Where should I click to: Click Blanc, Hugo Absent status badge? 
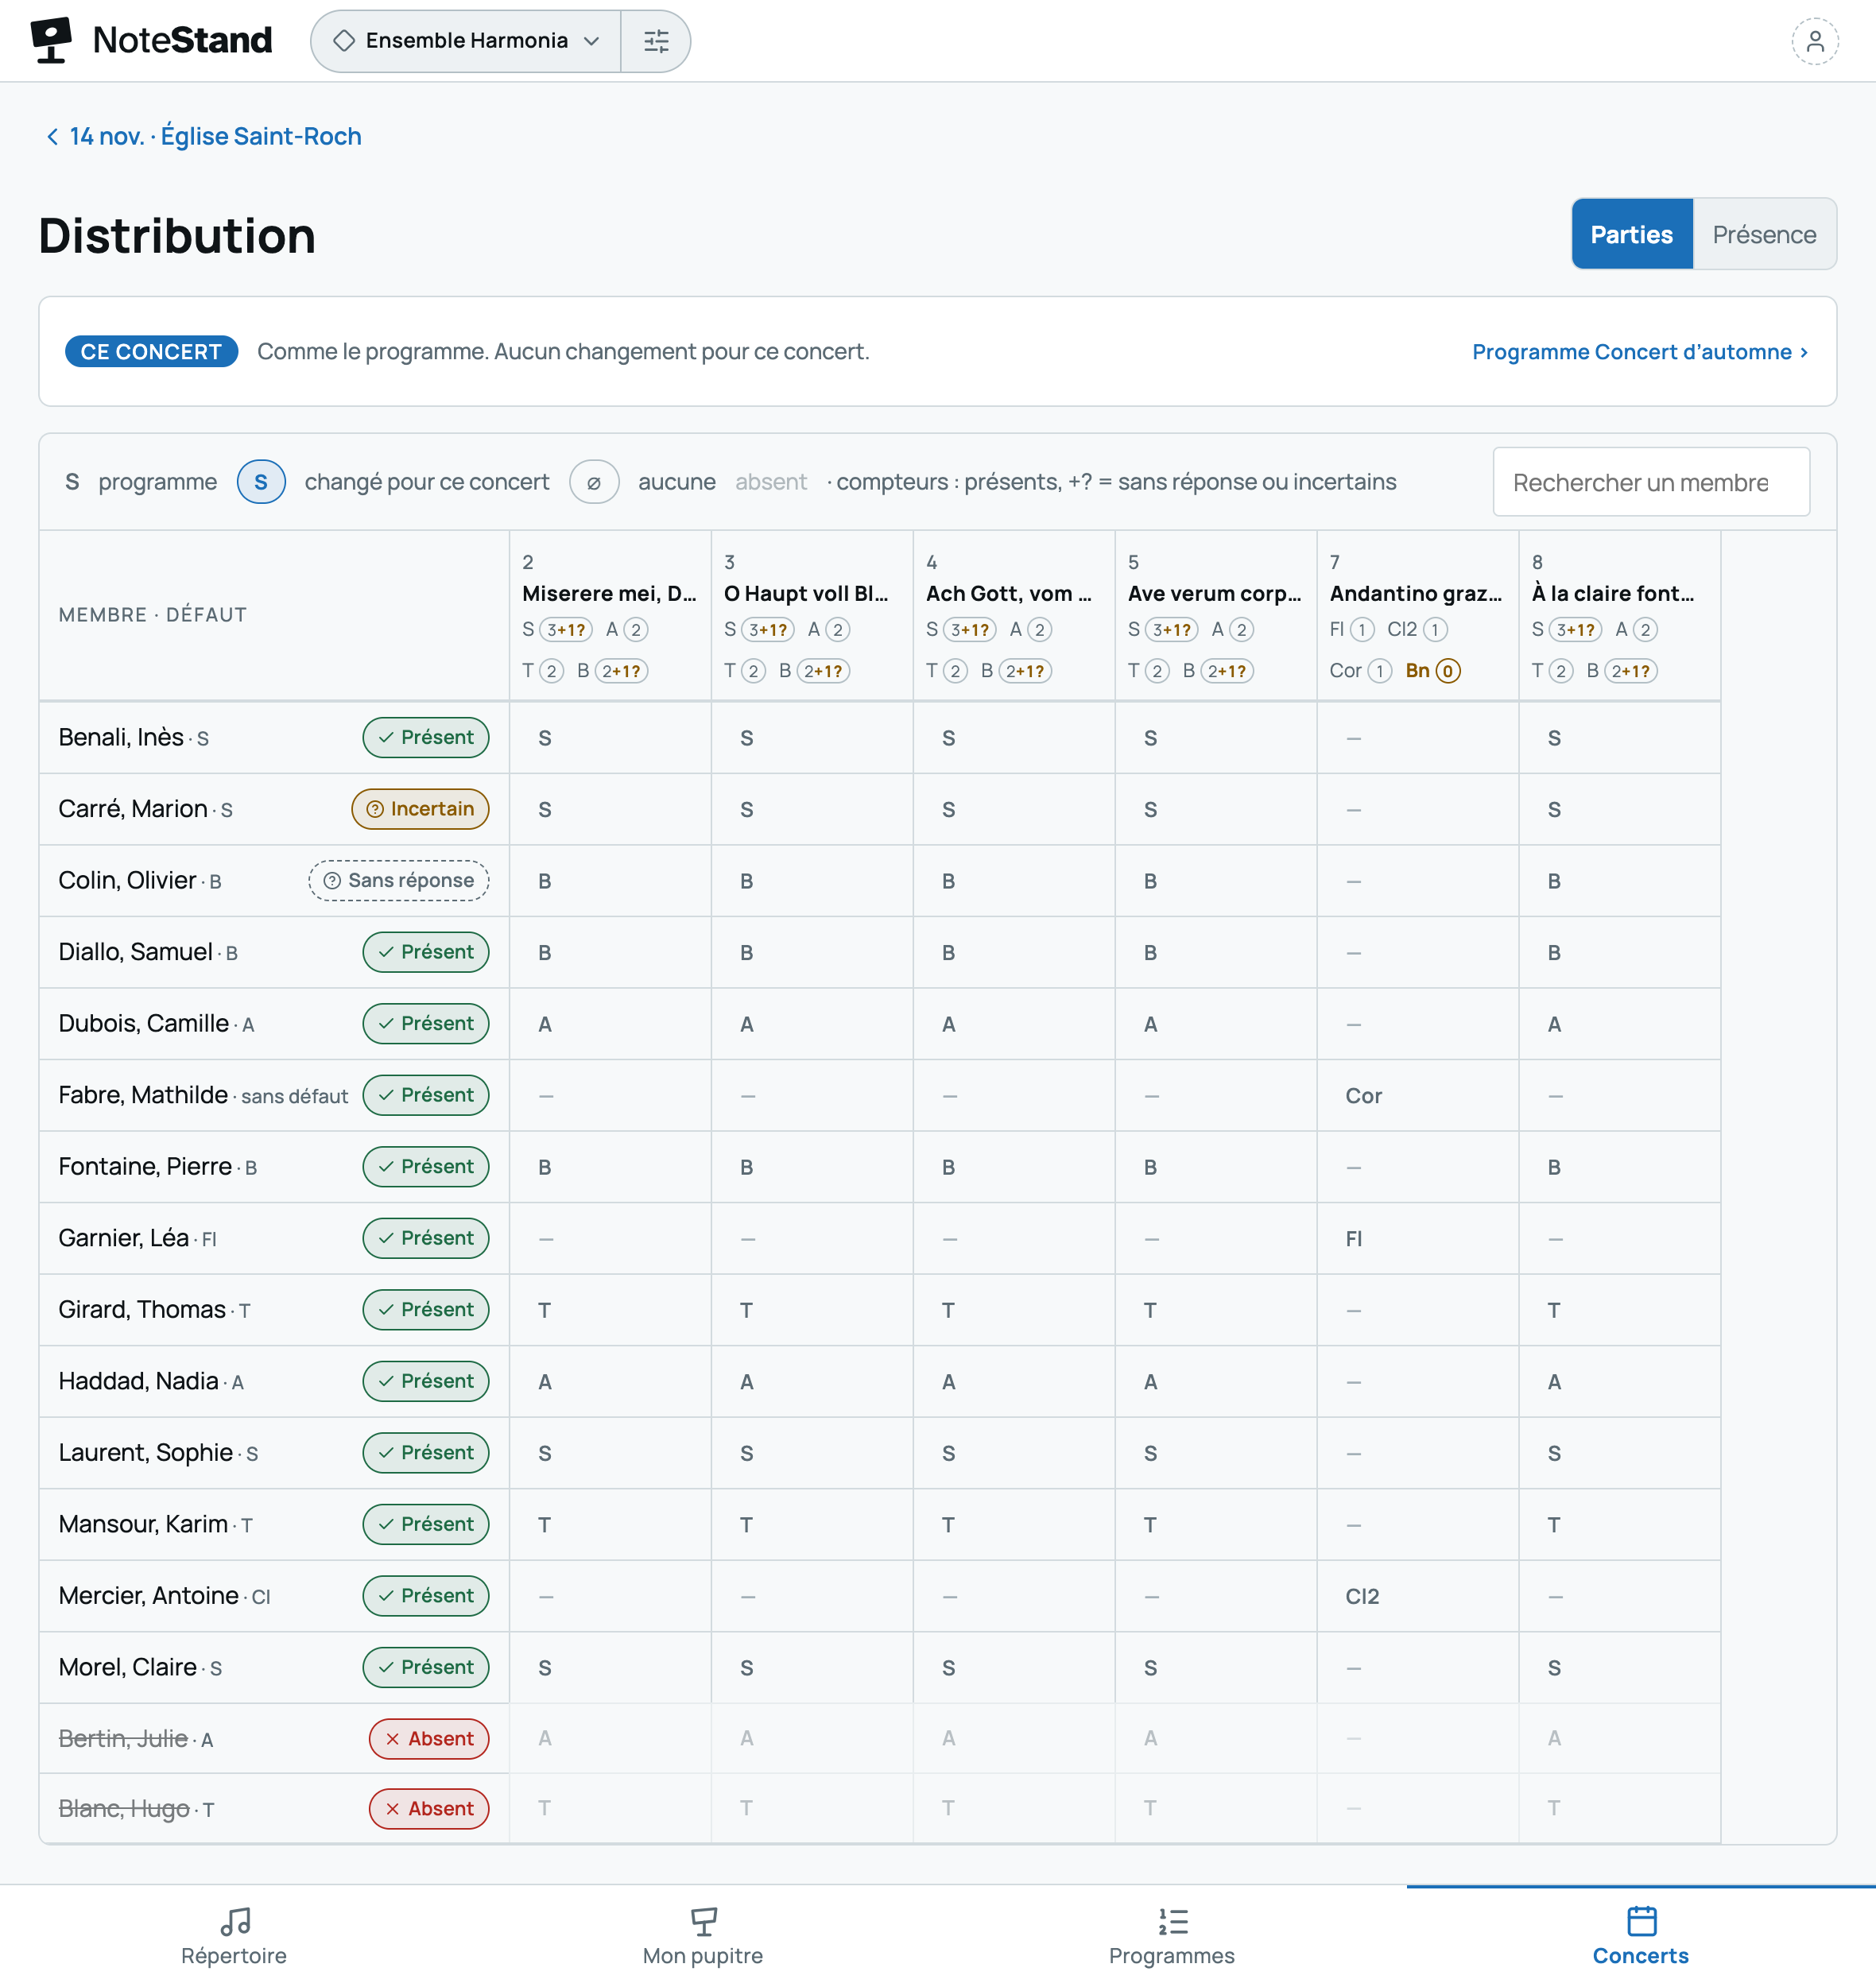tap(429, 1809)
